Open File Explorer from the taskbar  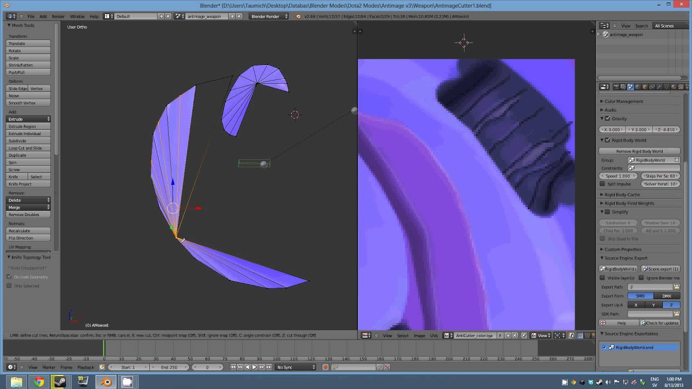[16, 382]
